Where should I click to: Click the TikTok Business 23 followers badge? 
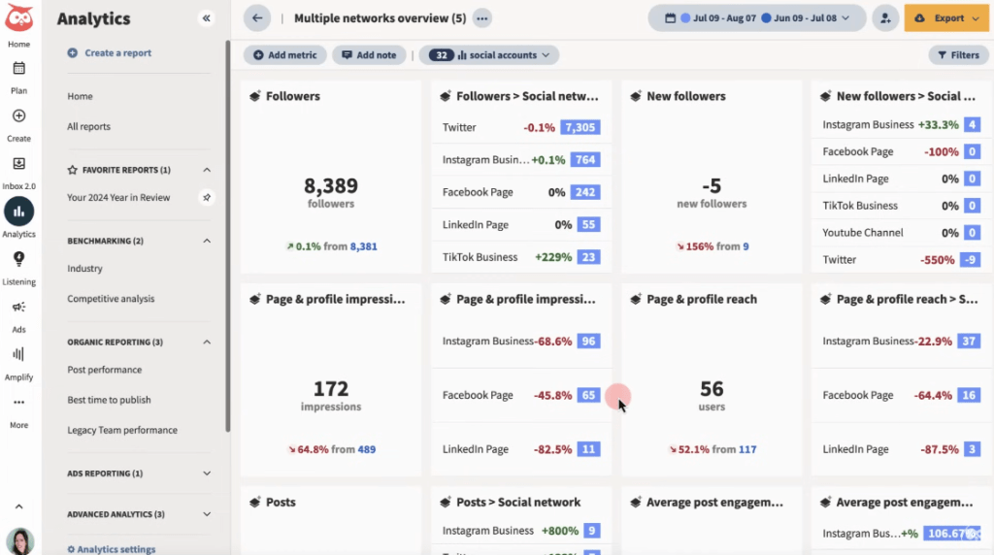pos(588,257)
